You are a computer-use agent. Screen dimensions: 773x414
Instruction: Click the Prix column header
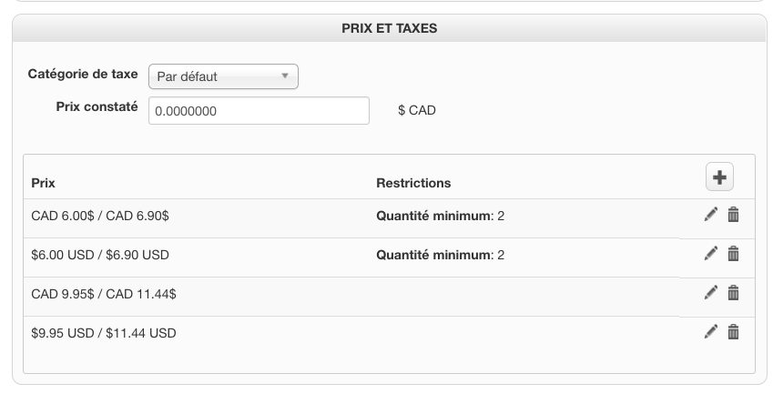43,183
